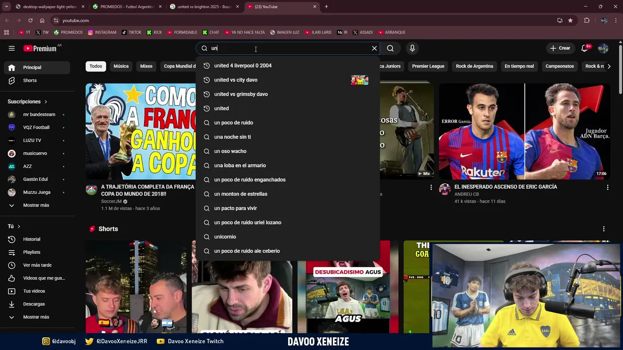The height and width of the screenshot is (350, 623).
Task: Select suggestion 'united vs grimsby davo'
Action: [x=288, y=94]
